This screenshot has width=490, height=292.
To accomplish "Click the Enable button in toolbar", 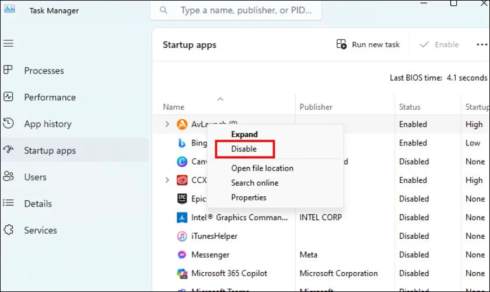I will pos(439,44).
